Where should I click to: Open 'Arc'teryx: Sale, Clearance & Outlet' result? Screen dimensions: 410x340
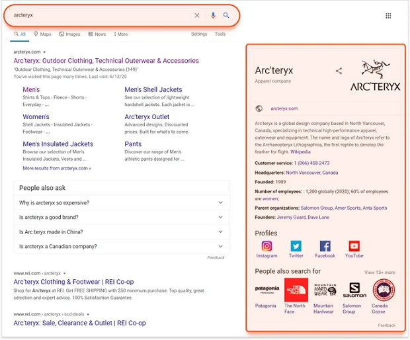(79, 323)
